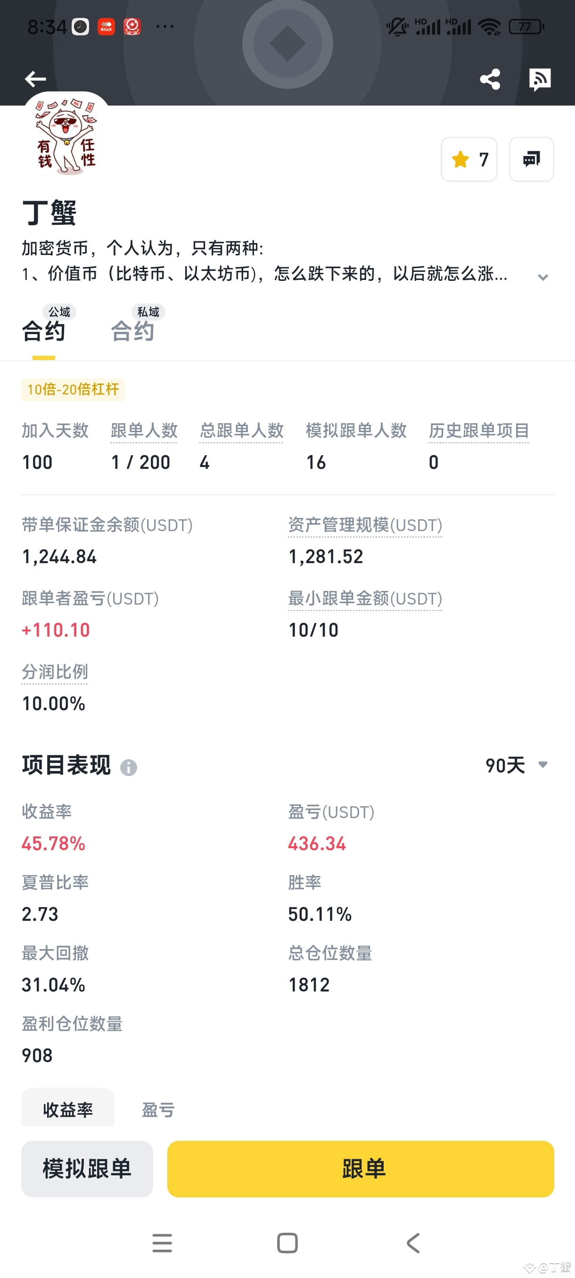Tap the yellow 跟单 button
The width and height of the screenshot is (575, 1278).
click(x=360, y=1168)
